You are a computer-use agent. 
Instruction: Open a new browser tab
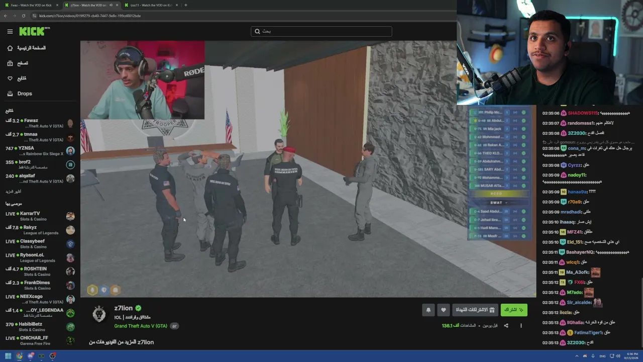coord(186,5)
